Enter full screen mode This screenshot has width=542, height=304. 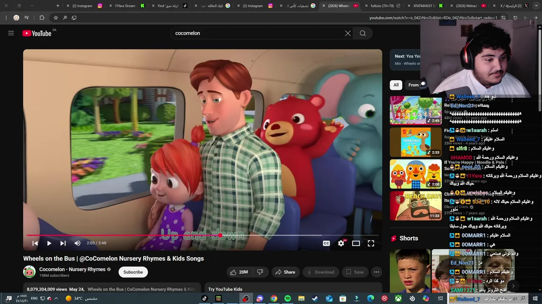(x=371, y=243)
